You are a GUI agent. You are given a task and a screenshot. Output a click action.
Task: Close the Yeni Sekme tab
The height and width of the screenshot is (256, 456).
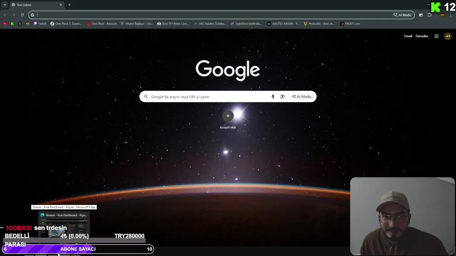tap(61, 5)
